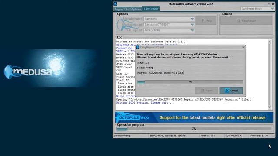Click the EasyRepair Wizard dialog icon
This screenshot has height=156, width=278.
click(x=138, y=47)
